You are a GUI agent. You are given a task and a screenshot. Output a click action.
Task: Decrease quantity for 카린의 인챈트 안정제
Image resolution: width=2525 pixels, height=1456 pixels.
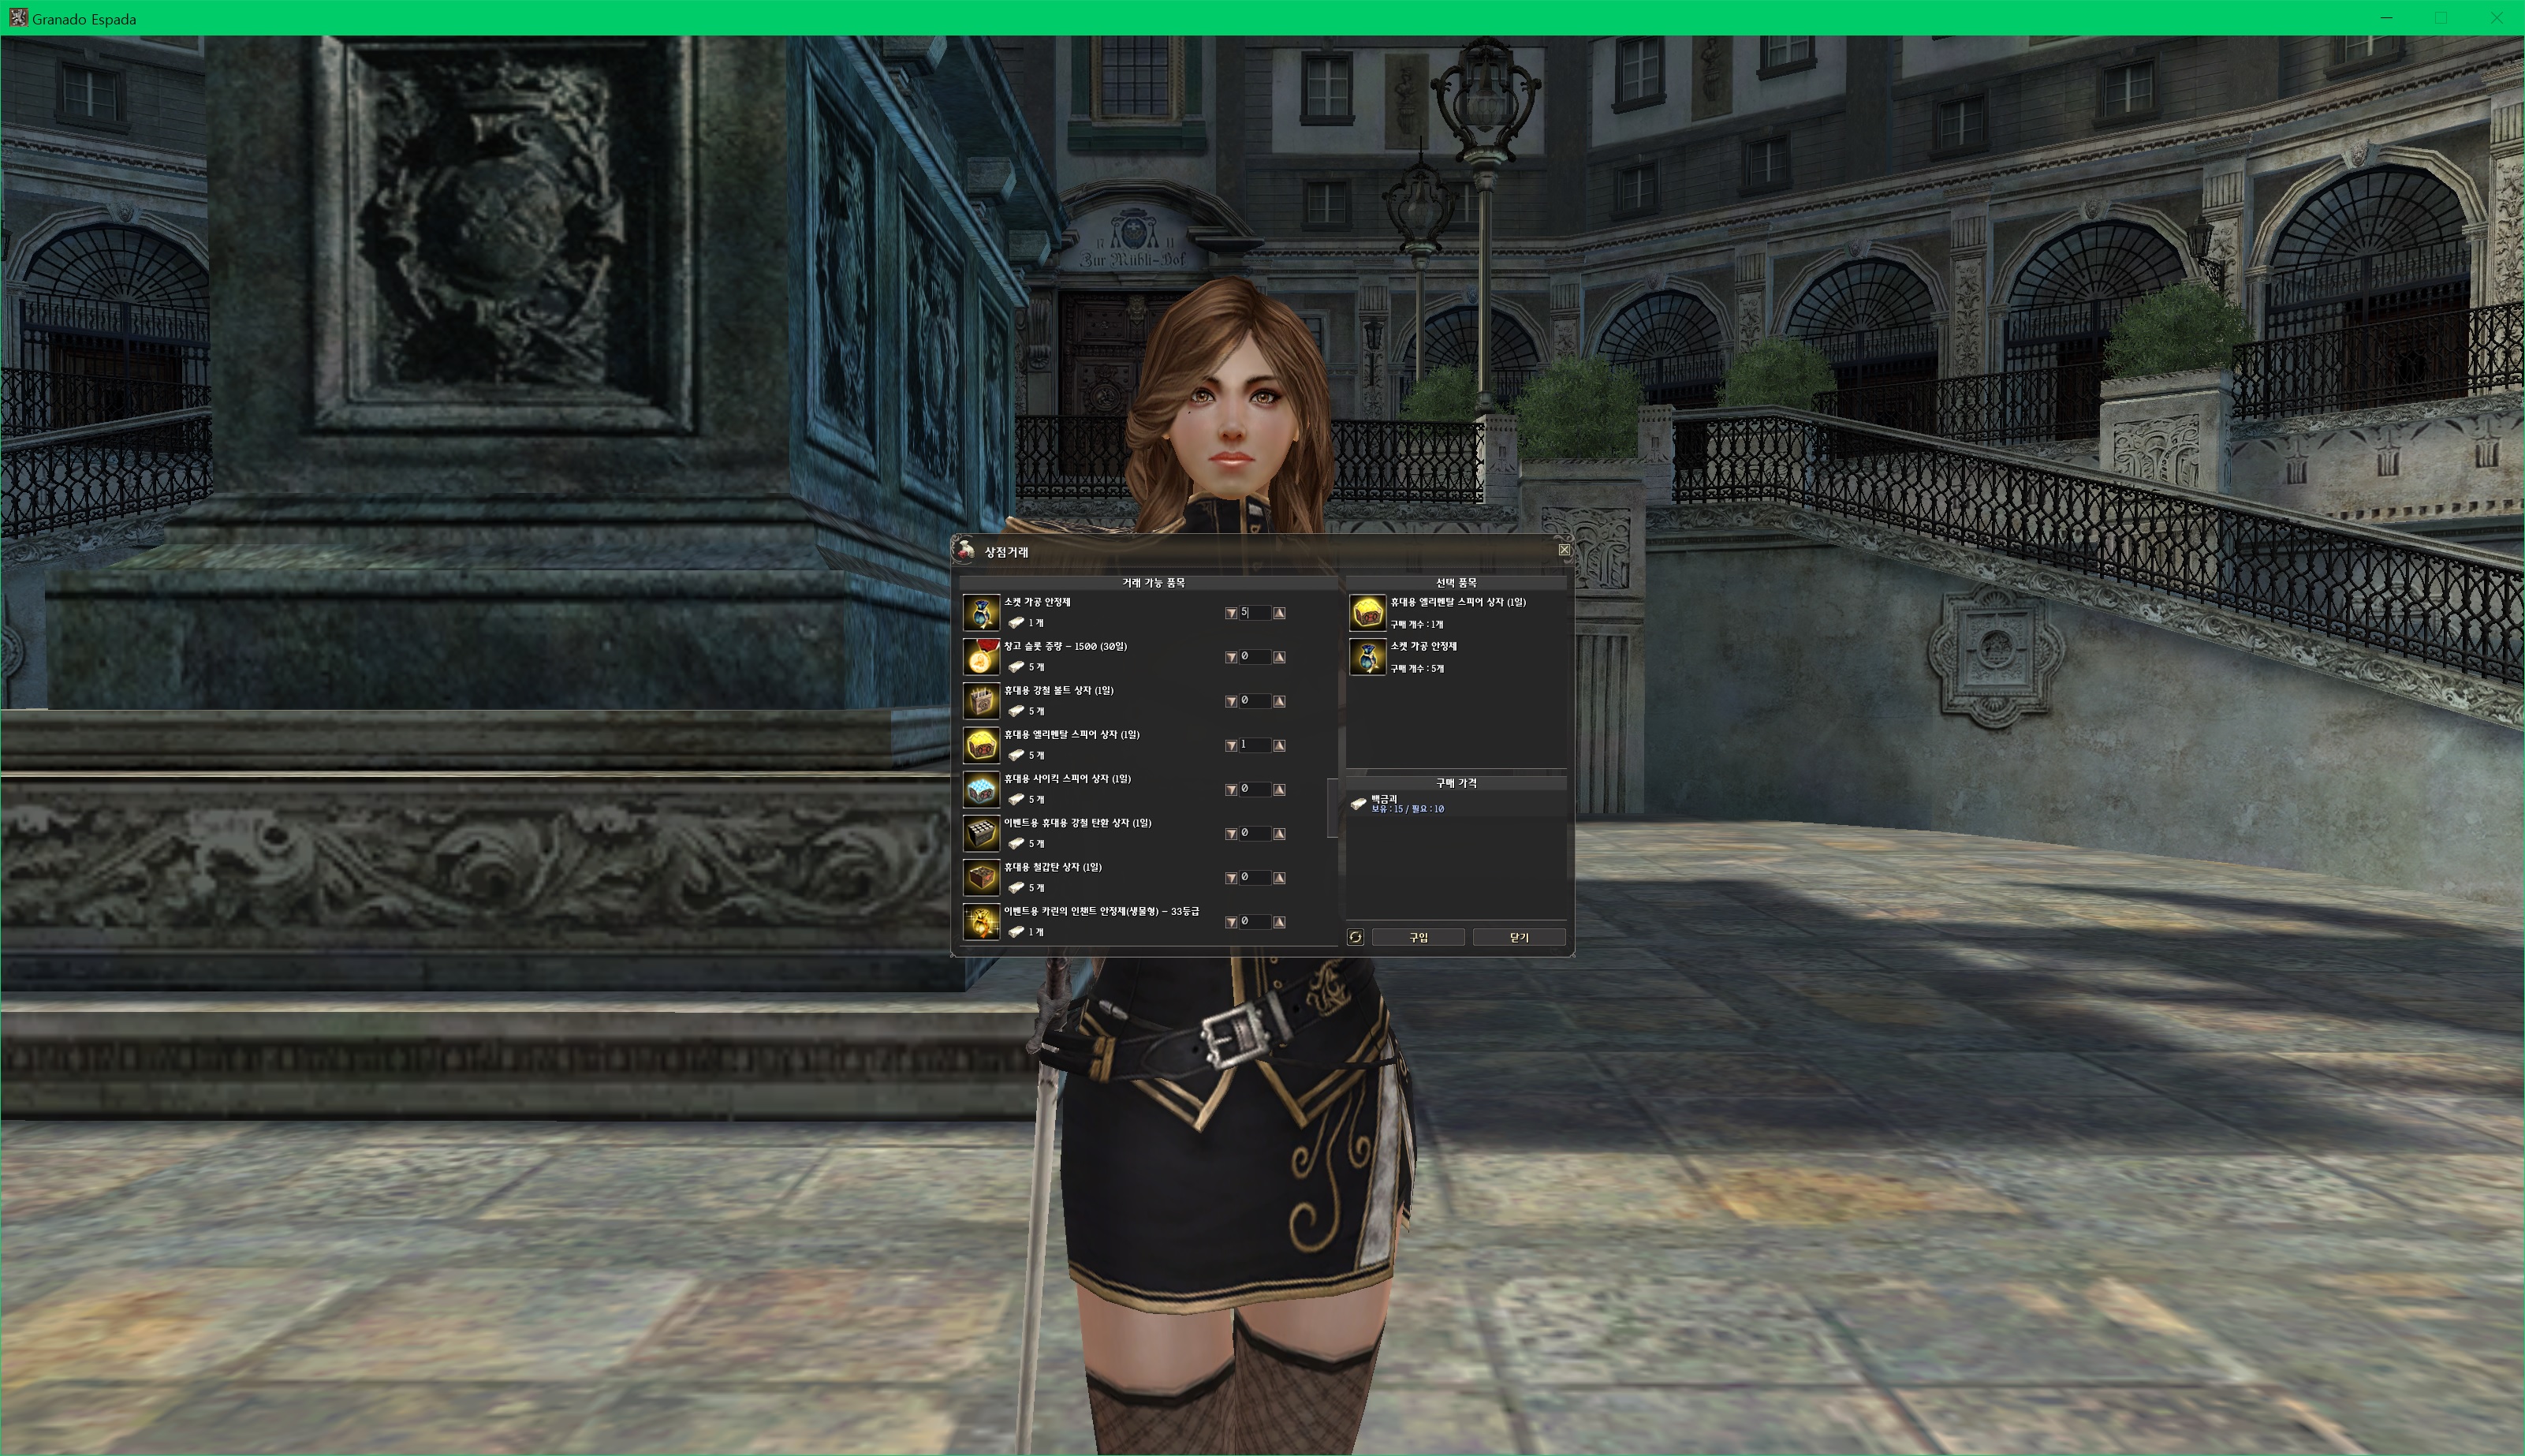(x=1232, y=922)
